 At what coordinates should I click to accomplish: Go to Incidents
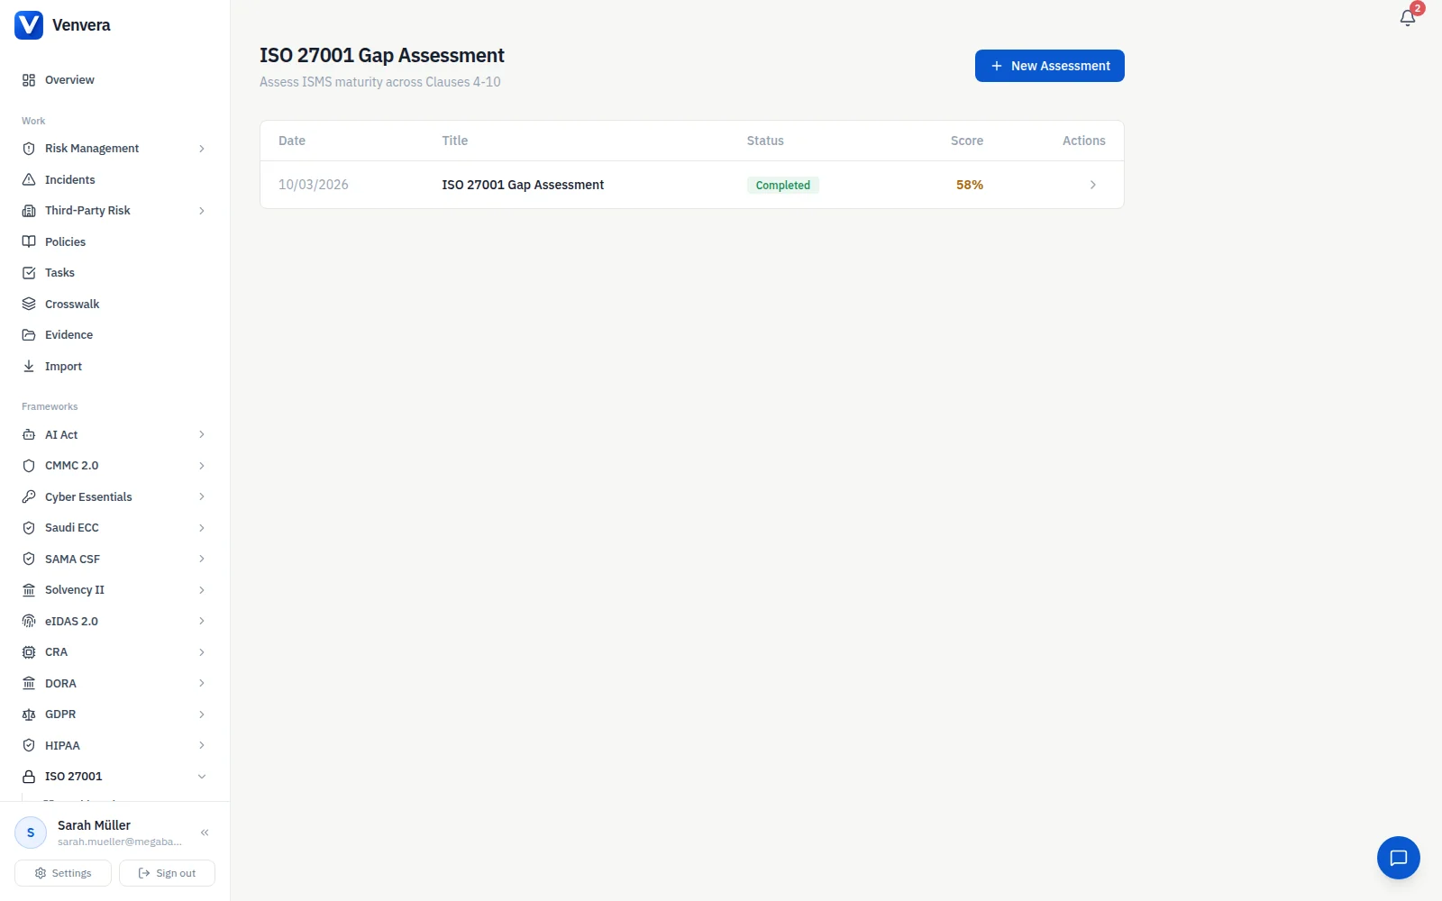[114, 179]
